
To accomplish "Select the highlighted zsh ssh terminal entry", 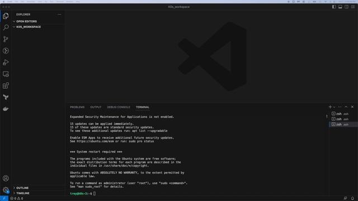I will pyautogui.click(x=343, y=125).
